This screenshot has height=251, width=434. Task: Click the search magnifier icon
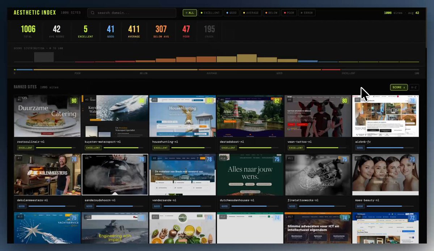point(93,13)
